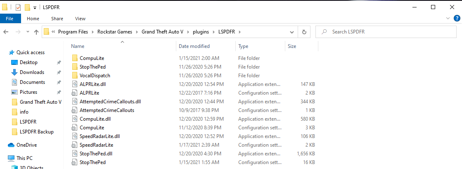Screen dimensions: 462x169
Task: Open the File menu
Action: (x=10, y=19)
